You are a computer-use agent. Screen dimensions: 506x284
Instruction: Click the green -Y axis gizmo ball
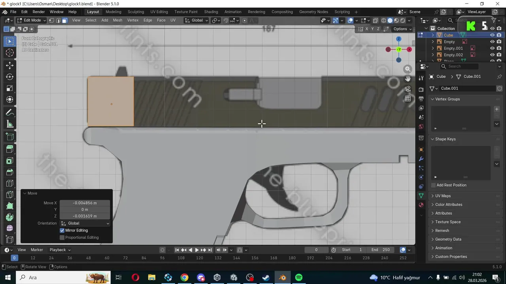click(399, 49)
